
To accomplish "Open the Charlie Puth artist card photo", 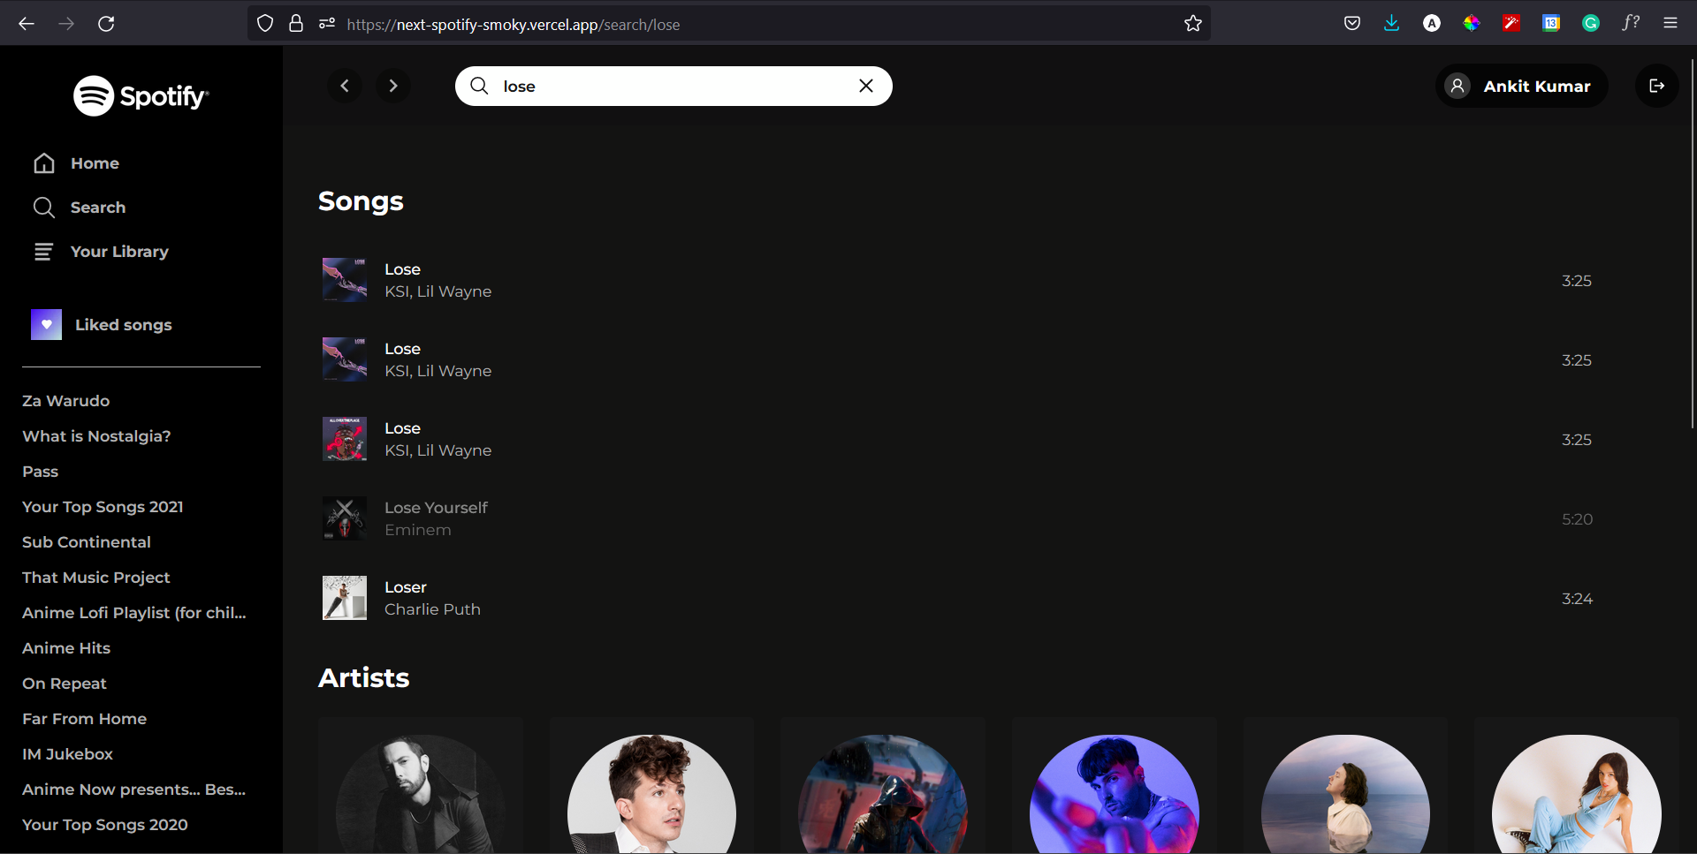I will tap(651, 794).
